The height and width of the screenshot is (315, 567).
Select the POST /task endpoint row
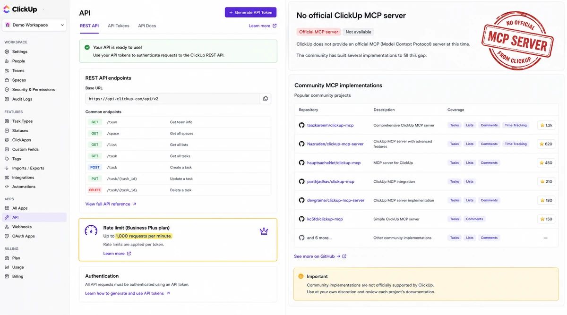(178, 167)
